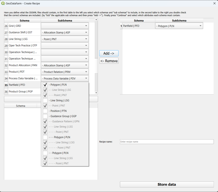Screen dimensions: 218x192
Task: Untick the first Polygon | PLN checkbox
Action: [x=45, y=85]
